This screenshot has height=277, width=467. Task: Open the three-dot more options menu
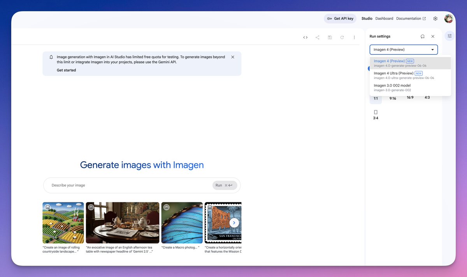coord(354,37)
